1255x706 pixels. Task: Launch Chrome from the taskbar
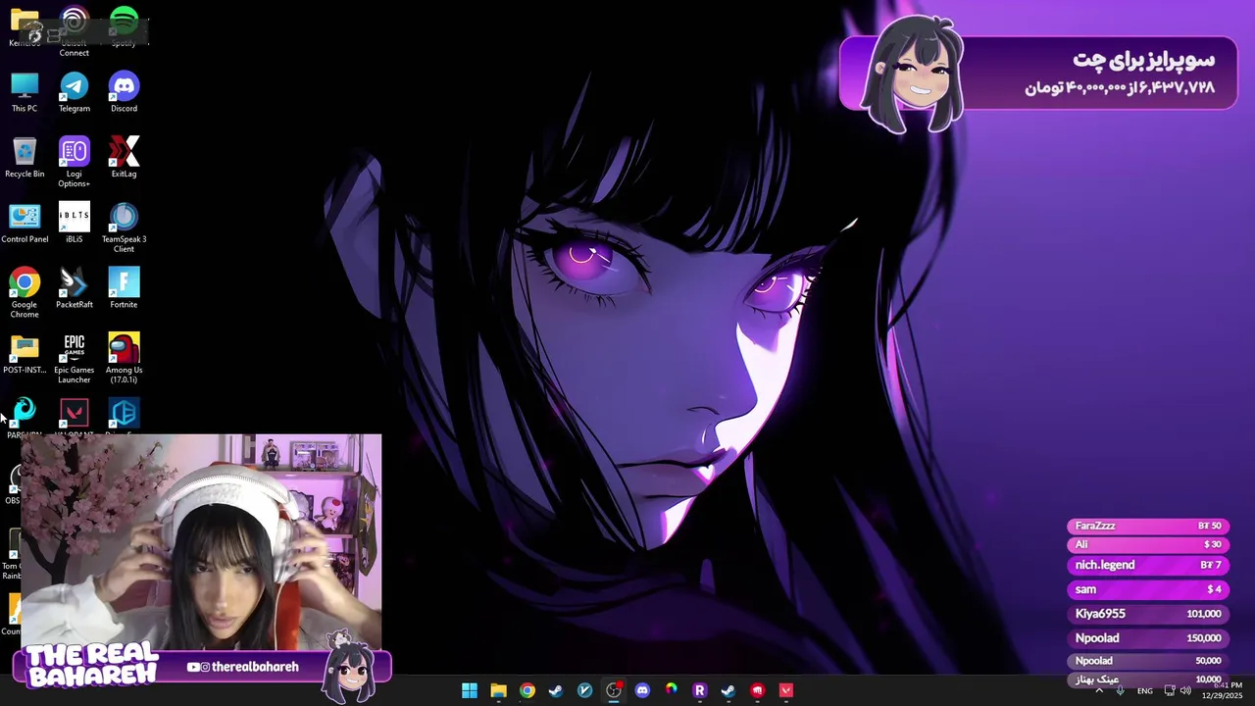pos(527,690)
